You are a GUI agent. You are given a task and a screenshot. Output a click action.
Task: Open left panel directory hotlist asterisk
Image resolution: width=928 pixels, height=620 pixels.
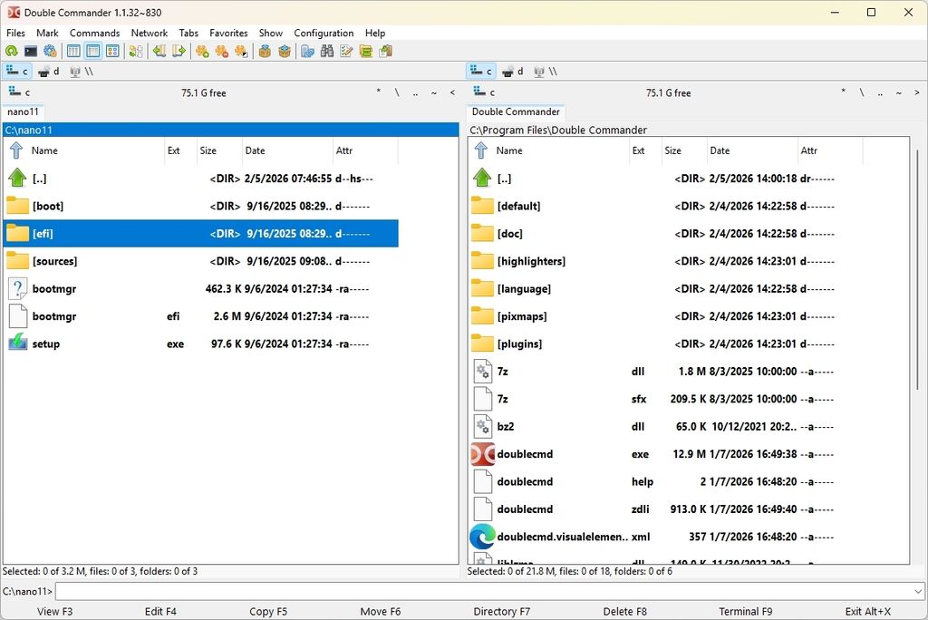(x=378, y=92)
